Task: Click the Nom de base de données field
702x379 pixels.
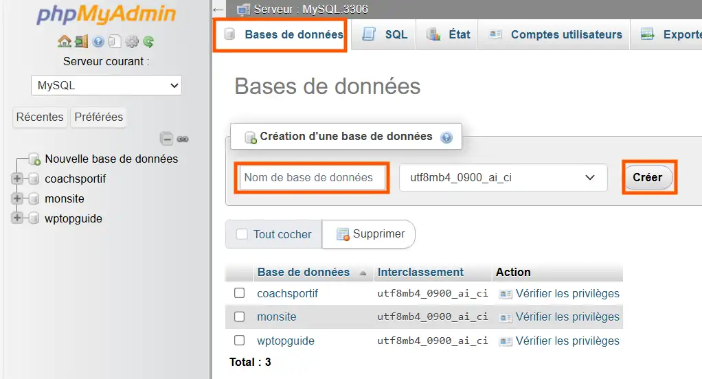Action: [312, 178]
